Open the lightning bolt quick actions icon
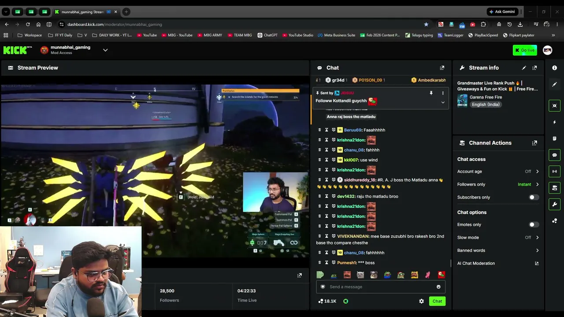 pyautogui.click(x=555, y=122)
